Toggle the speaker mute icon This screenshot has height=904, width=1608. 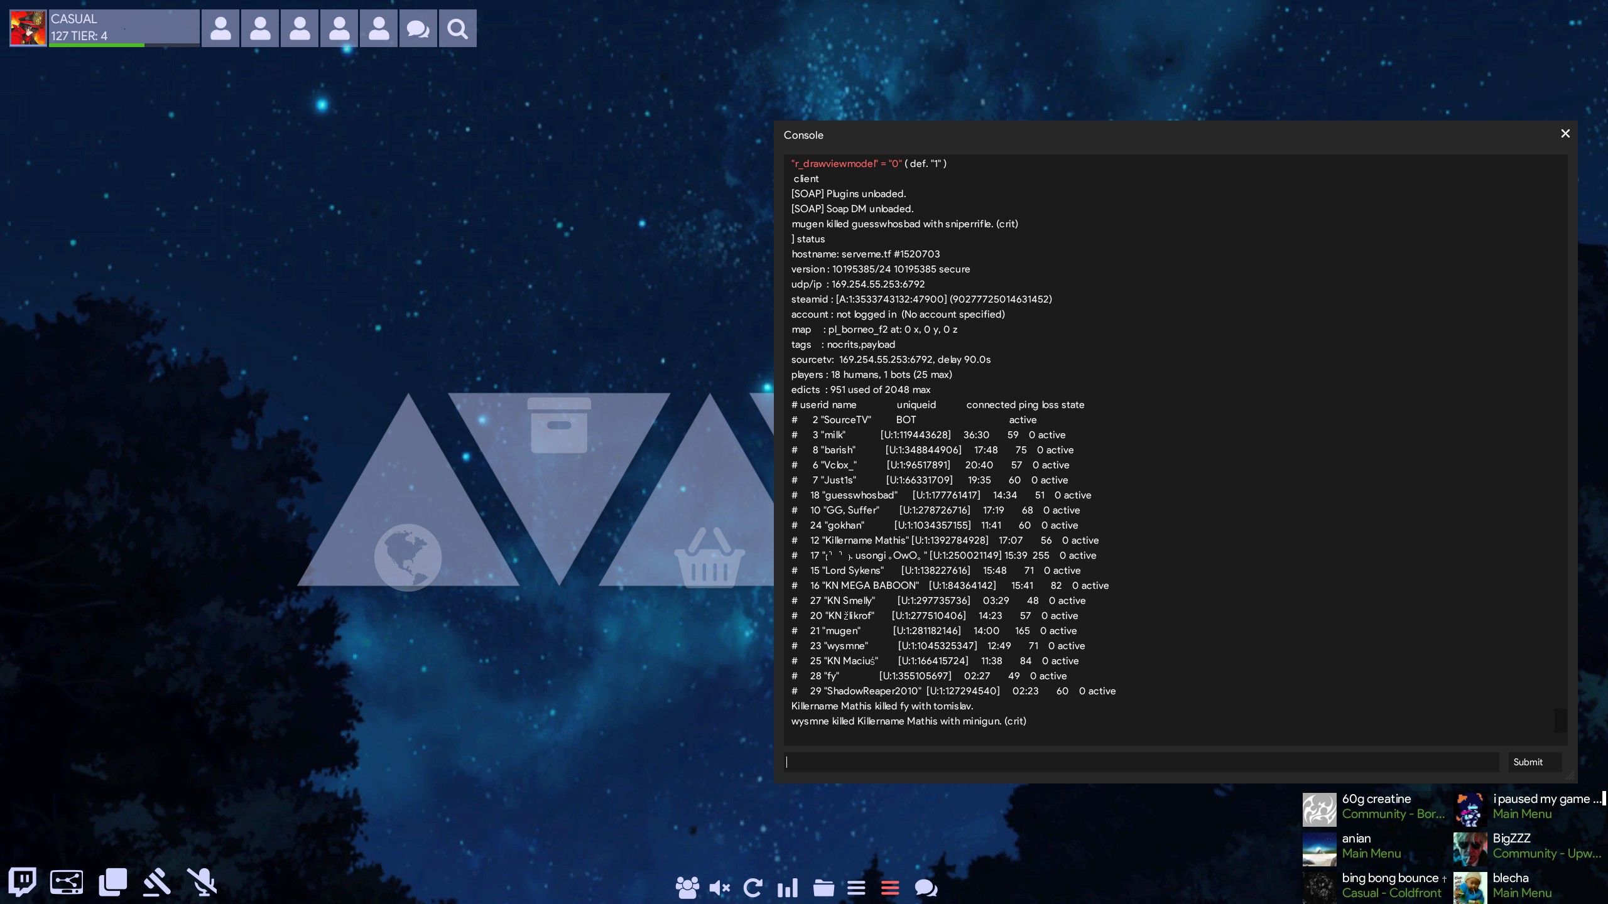719,888
